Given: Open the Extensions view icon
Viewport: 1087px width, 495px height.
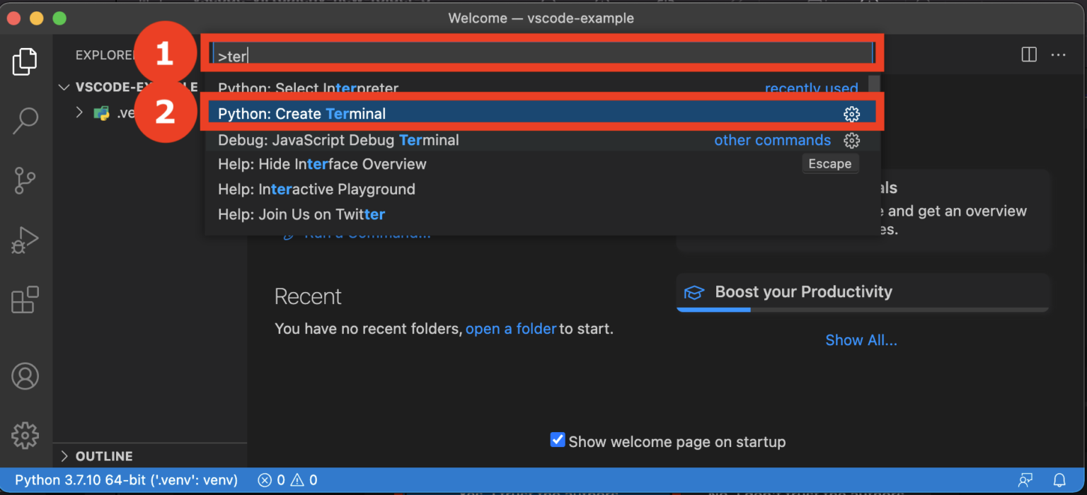Looking at the screenshot, I should tap(25, 300).
